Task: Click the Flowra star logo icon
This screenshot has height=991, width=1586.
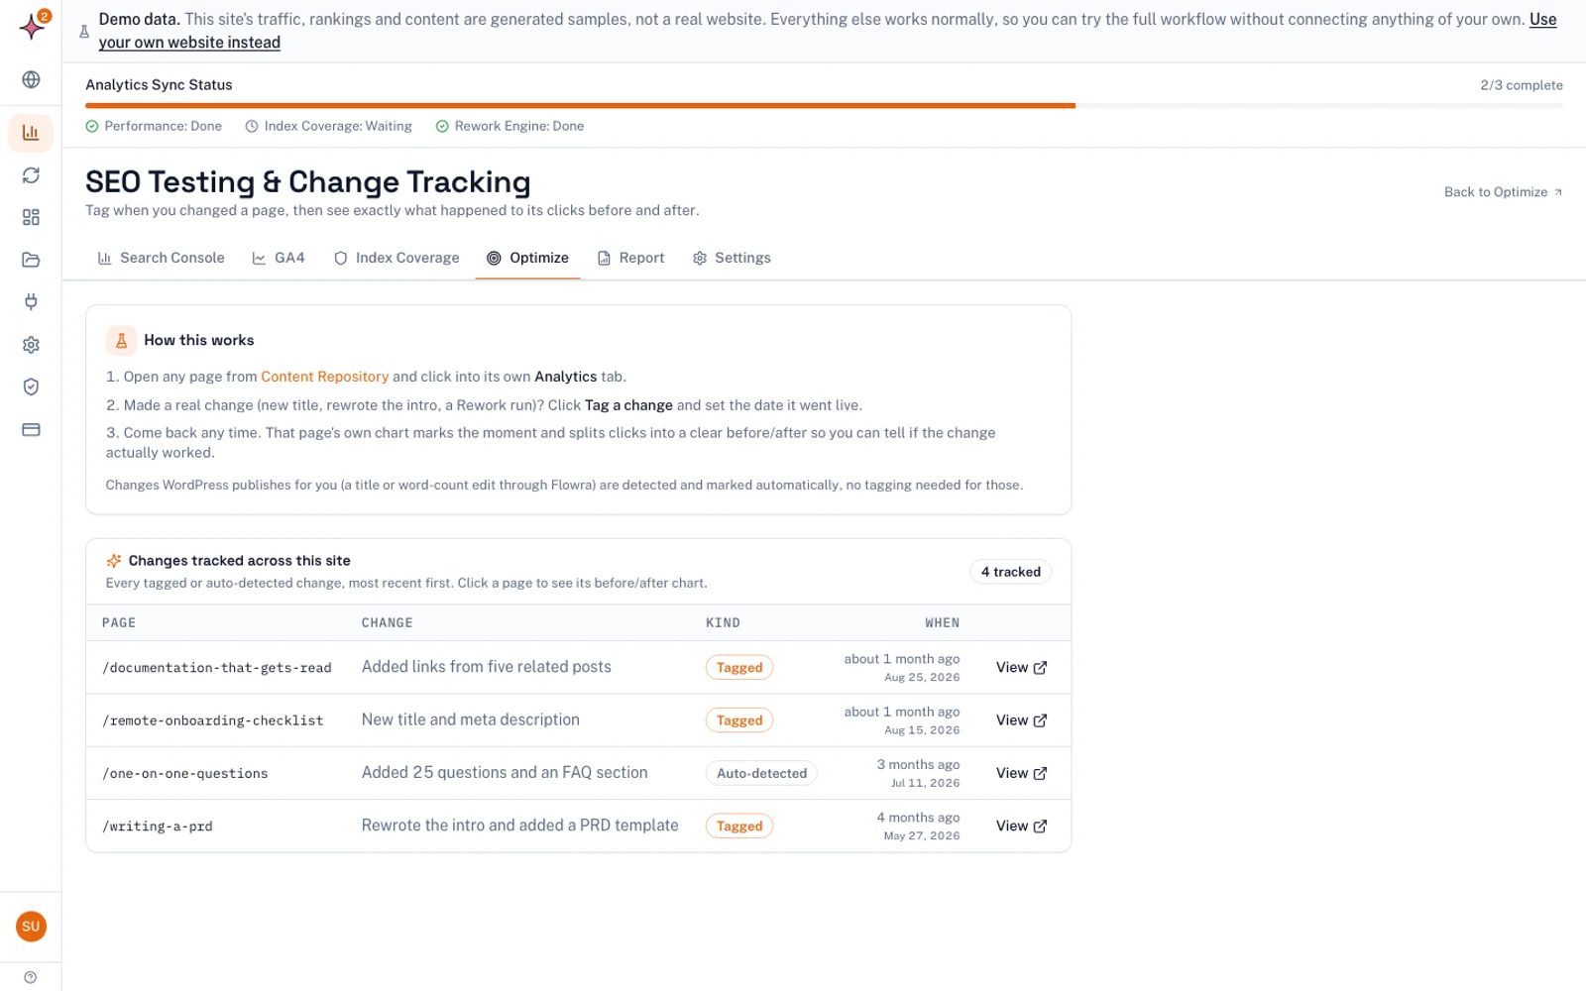Action: [32, 26]
